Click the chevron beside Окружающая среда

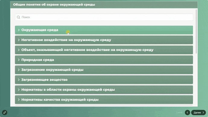pos(19,30)
